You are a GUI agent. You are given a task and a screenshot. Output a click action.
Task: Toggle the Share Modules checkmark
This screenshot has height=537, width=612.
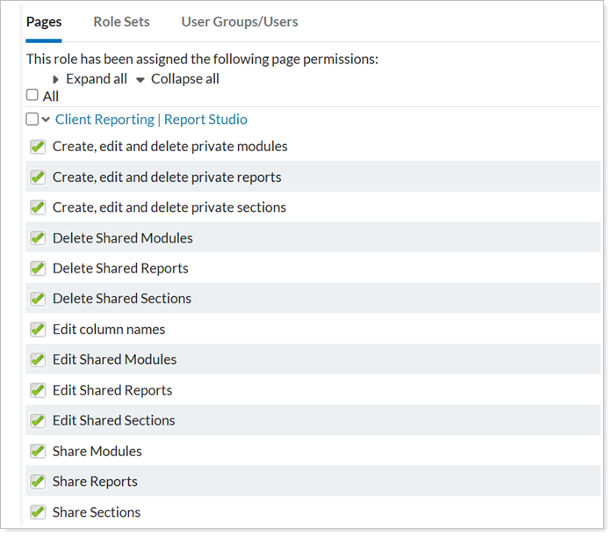[38, 452]
